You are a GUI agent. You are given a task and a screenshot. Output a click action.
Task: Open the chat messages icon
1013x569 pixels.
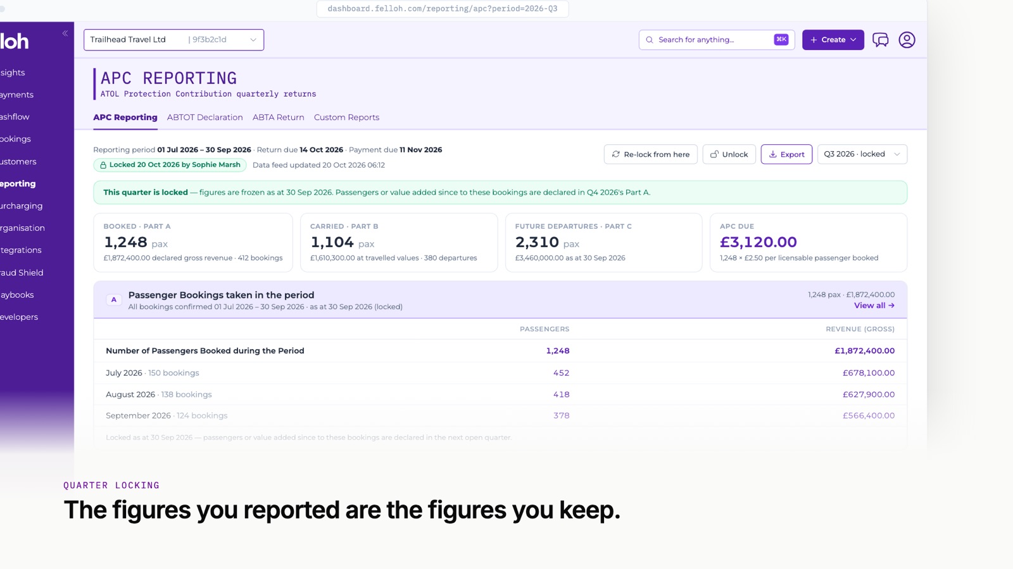click(880, 40)
